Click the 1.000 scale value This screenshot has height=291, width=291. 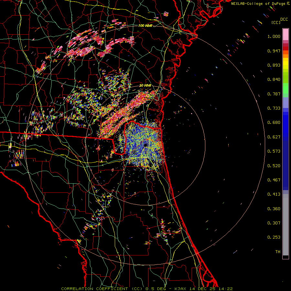click(x=274, y=36)
